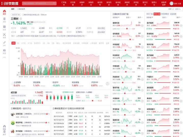Click 登陆 注册 login link
This screenshot has height=137, width=183.
(x=177, y=4)
